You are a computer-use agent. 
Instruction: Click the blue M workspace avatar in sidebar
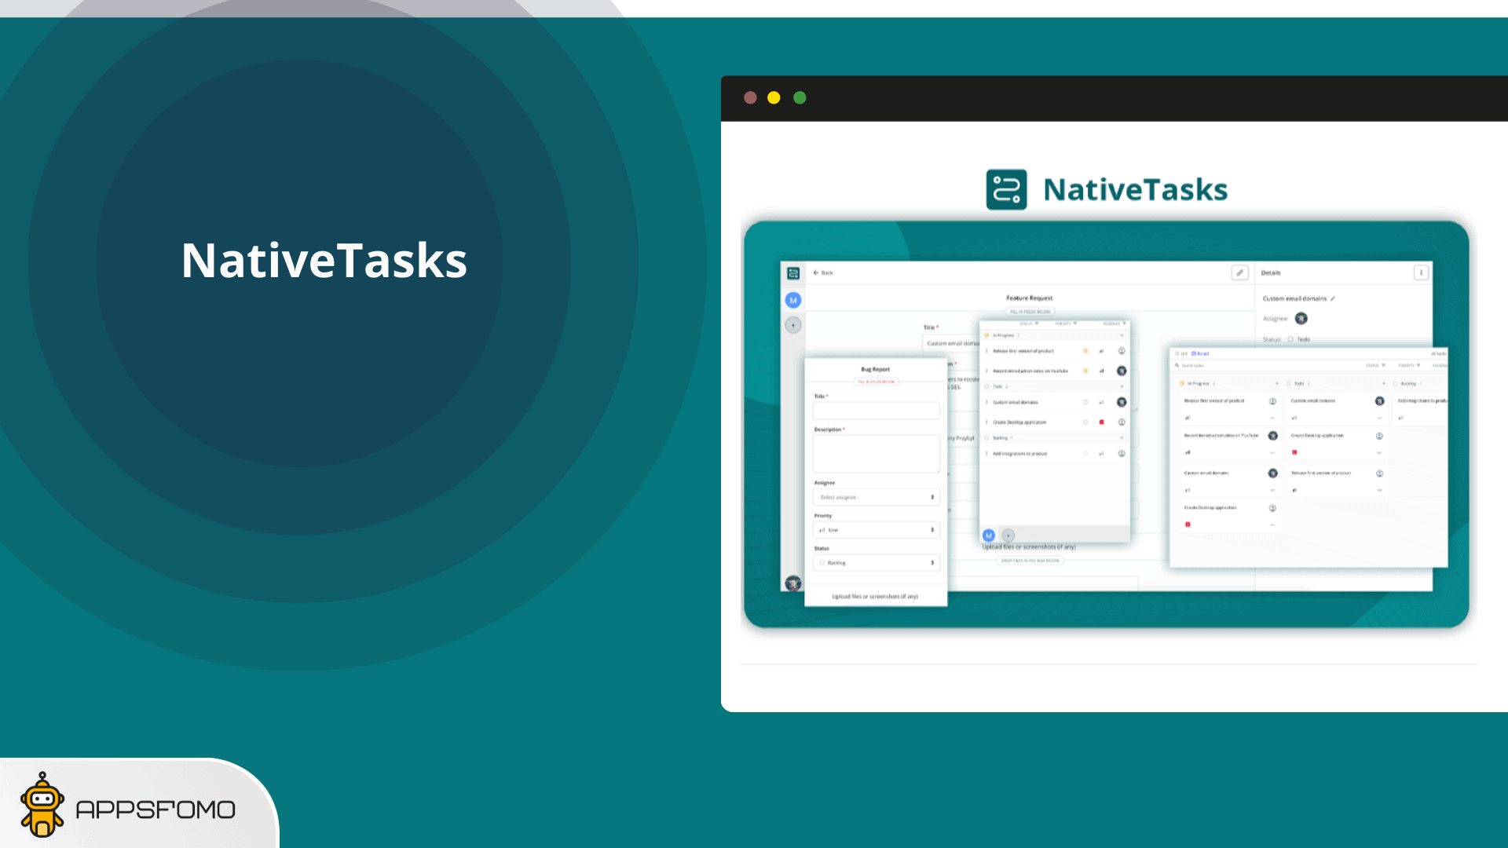coord(793,300)
